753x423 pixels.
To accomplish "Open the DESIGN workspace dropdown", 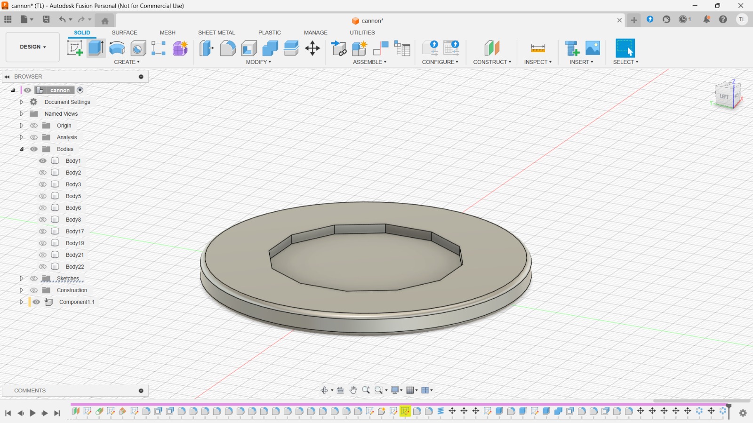I will coord(32,47).
